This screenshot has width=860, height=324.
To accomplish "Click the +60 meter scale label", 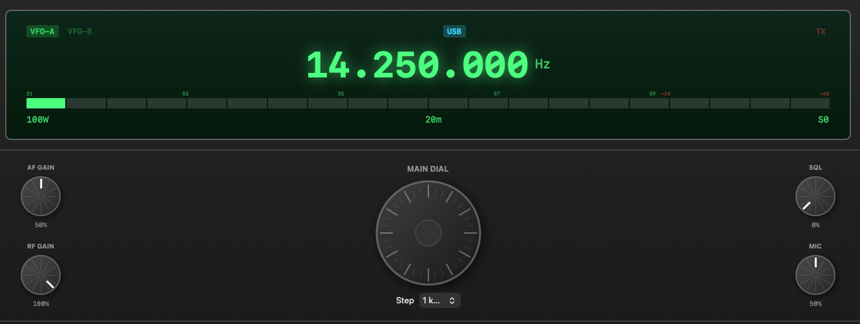I will [x=824, y=94].
